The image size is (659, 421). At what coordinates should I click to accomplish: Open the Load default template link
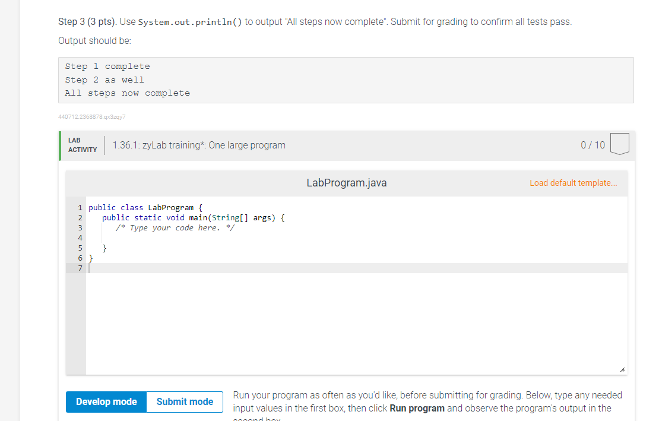(573, 183)
